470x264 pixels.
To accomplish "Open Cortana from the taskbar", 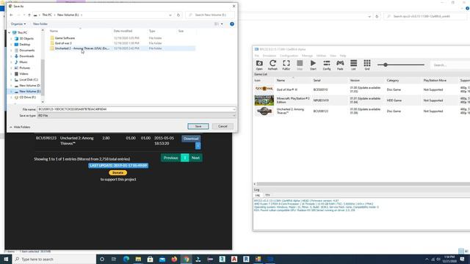I will click(102, 259).
